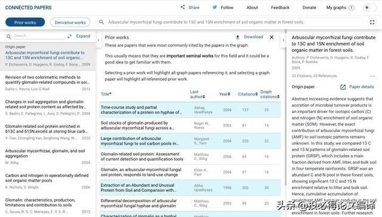This screenshot has width=382, height=217.
Task: Collapse the right details panel arrow
Action: [x=284, y=40]
